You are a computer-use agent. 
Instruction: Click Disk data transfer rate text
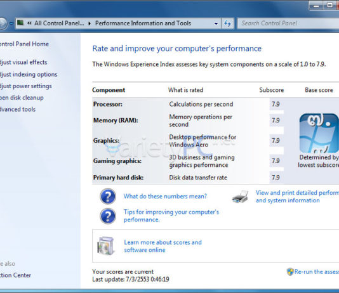[x=198, y=178]
